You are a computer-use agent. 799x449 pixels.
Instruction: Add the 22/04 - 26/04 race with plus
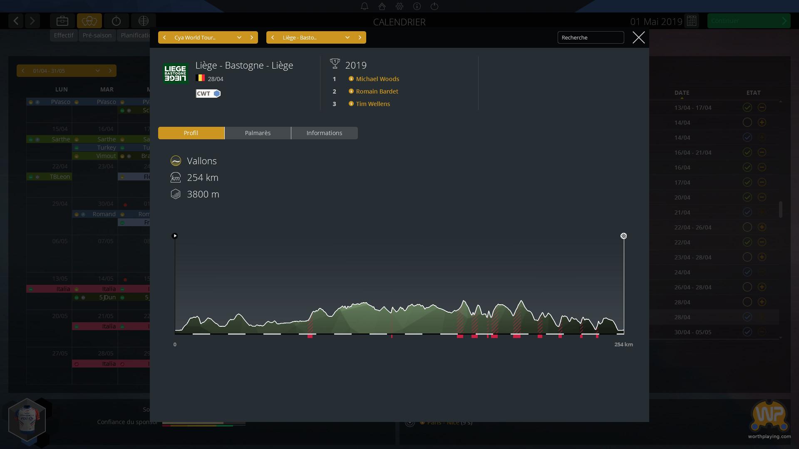tap(762, 227)
